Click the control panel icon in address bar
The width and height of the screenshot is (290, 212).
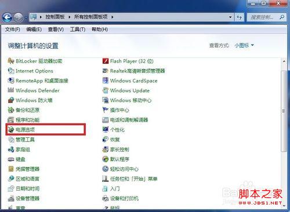coord(34,17)
